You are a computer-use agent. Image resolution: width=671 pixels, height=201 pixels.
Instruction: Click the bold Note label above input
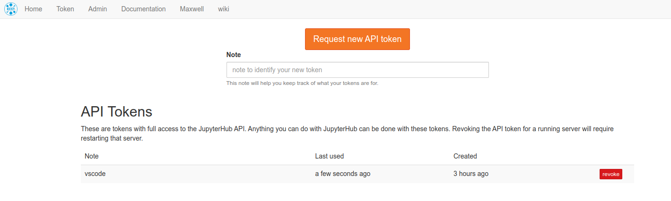(x=234, y=55)
